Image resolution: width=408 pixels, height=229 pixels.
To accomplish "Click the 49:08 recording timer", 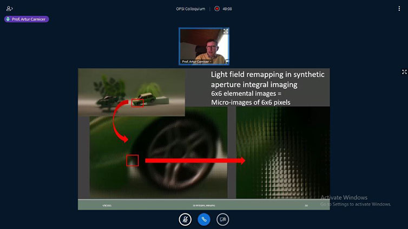I will click(228, 9).
